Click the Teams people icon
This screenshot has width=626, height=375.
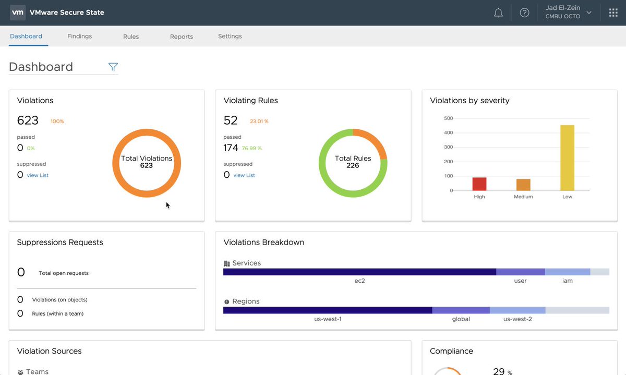point(20,372)
